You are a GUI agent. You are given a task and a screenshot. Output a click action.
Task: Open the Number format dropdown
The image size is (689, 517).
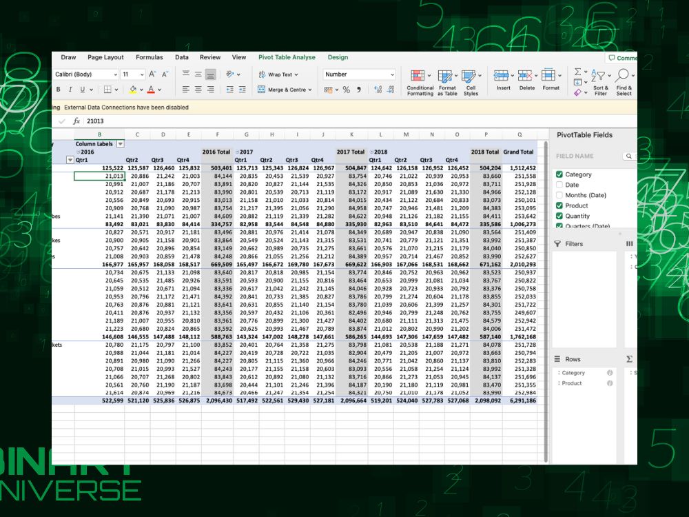point(392,74)
